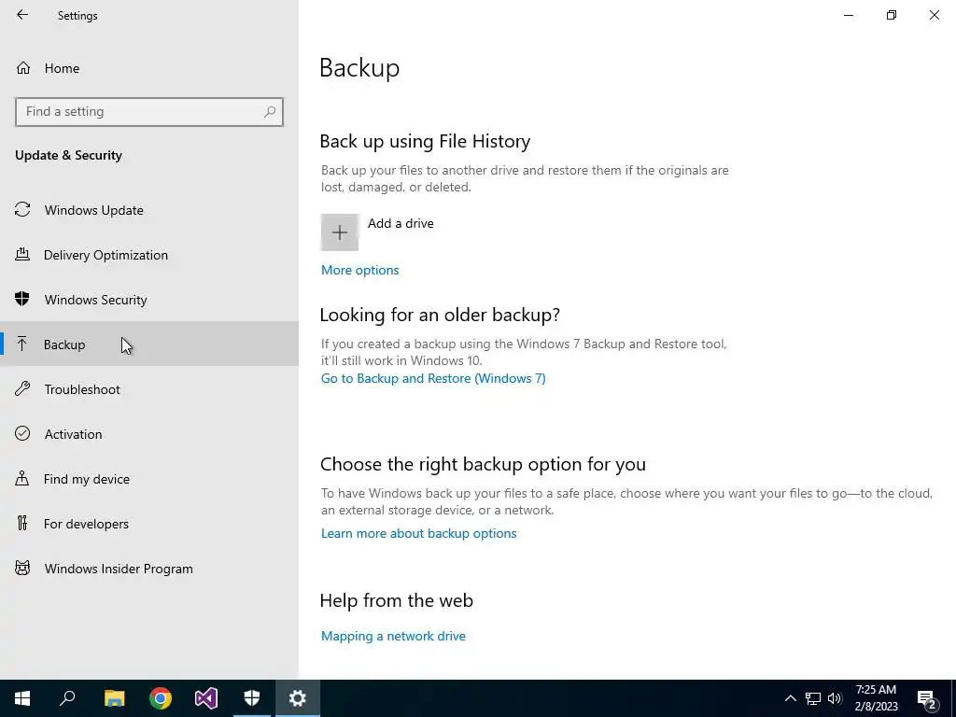Open File Explorer from the taskbar
The width and height of the screenshot is (956, 717).
pos(114,698)
